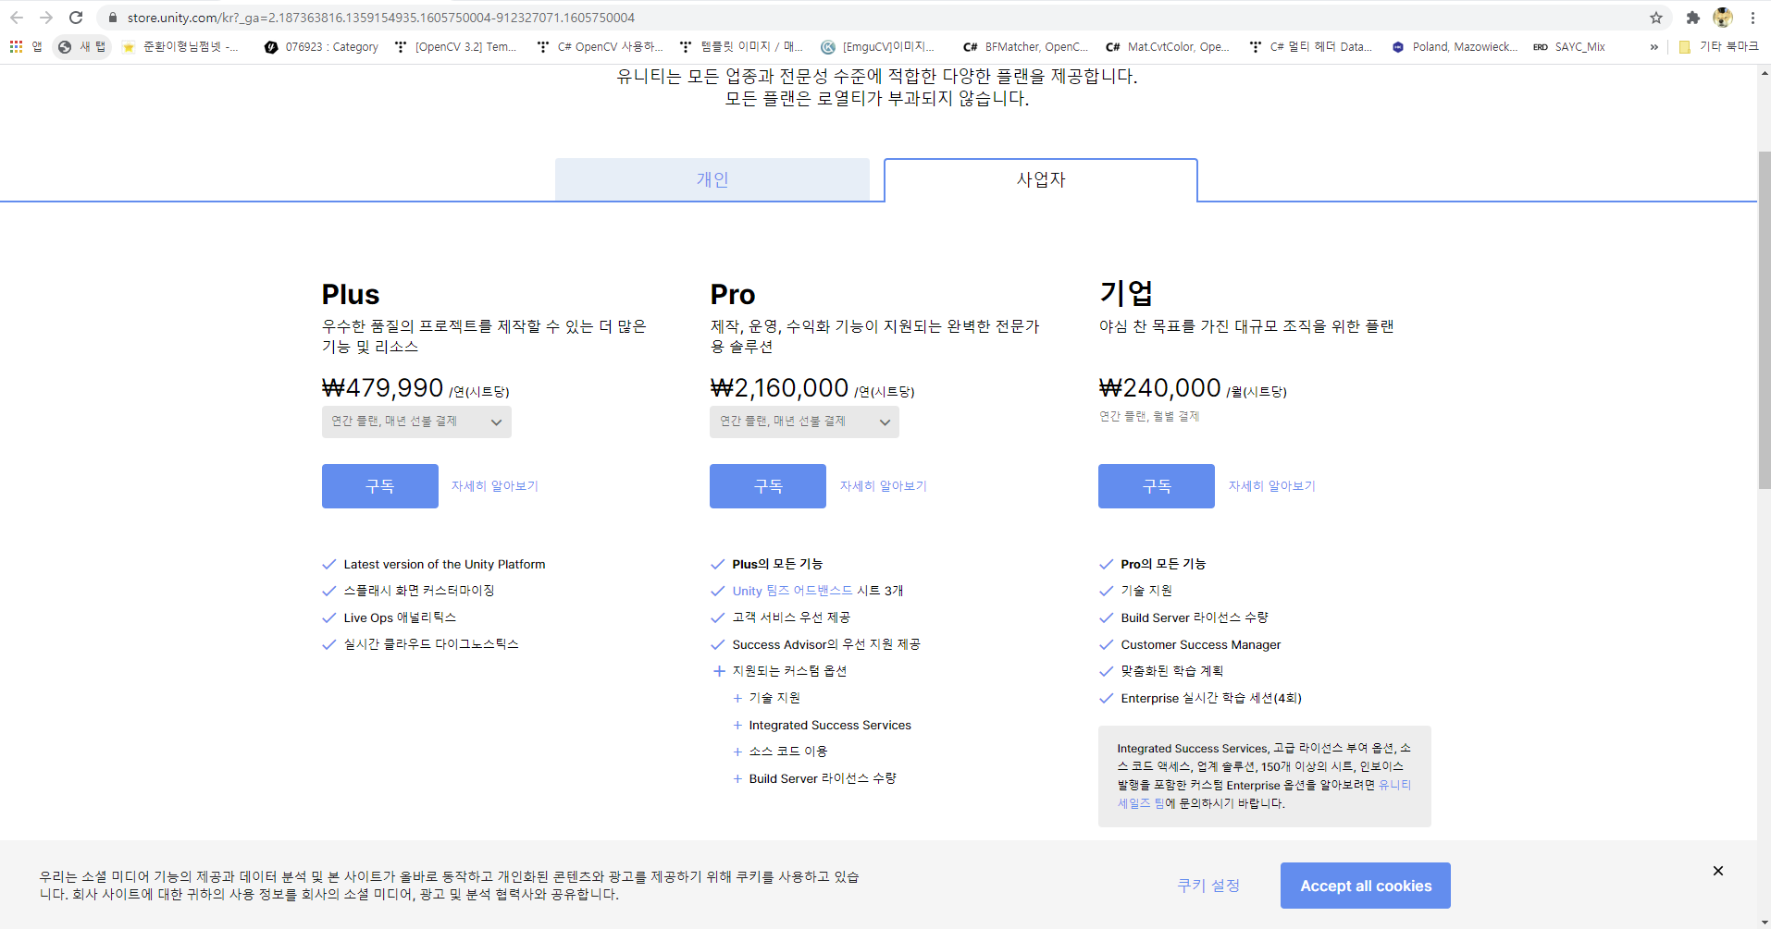The image size is (1771, 929).
Task: Switch to the 개인 plans tab
Action: point(712,179)
